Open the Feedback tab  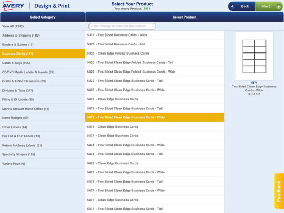pos(279,191)
